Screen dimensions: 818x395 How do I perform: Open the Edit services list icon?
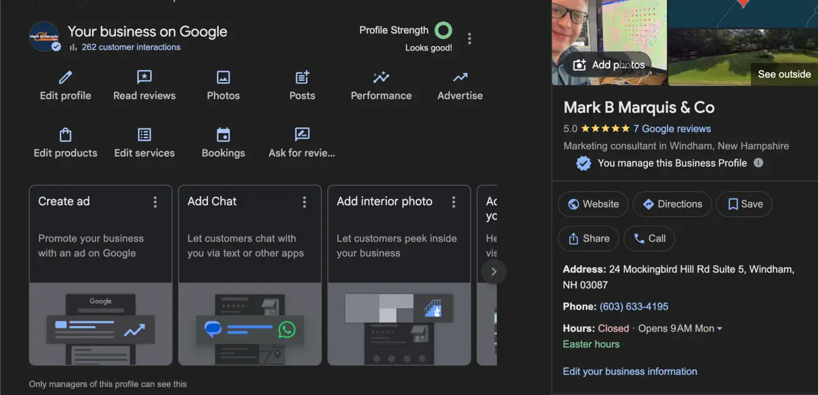click(x=144, y=135)
